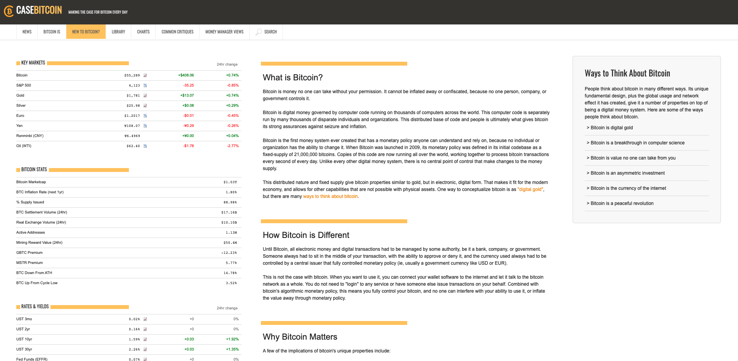738x361 pixels.
Task: Go to the Bitcoin Is tab
Action: (x=52, y=32)
